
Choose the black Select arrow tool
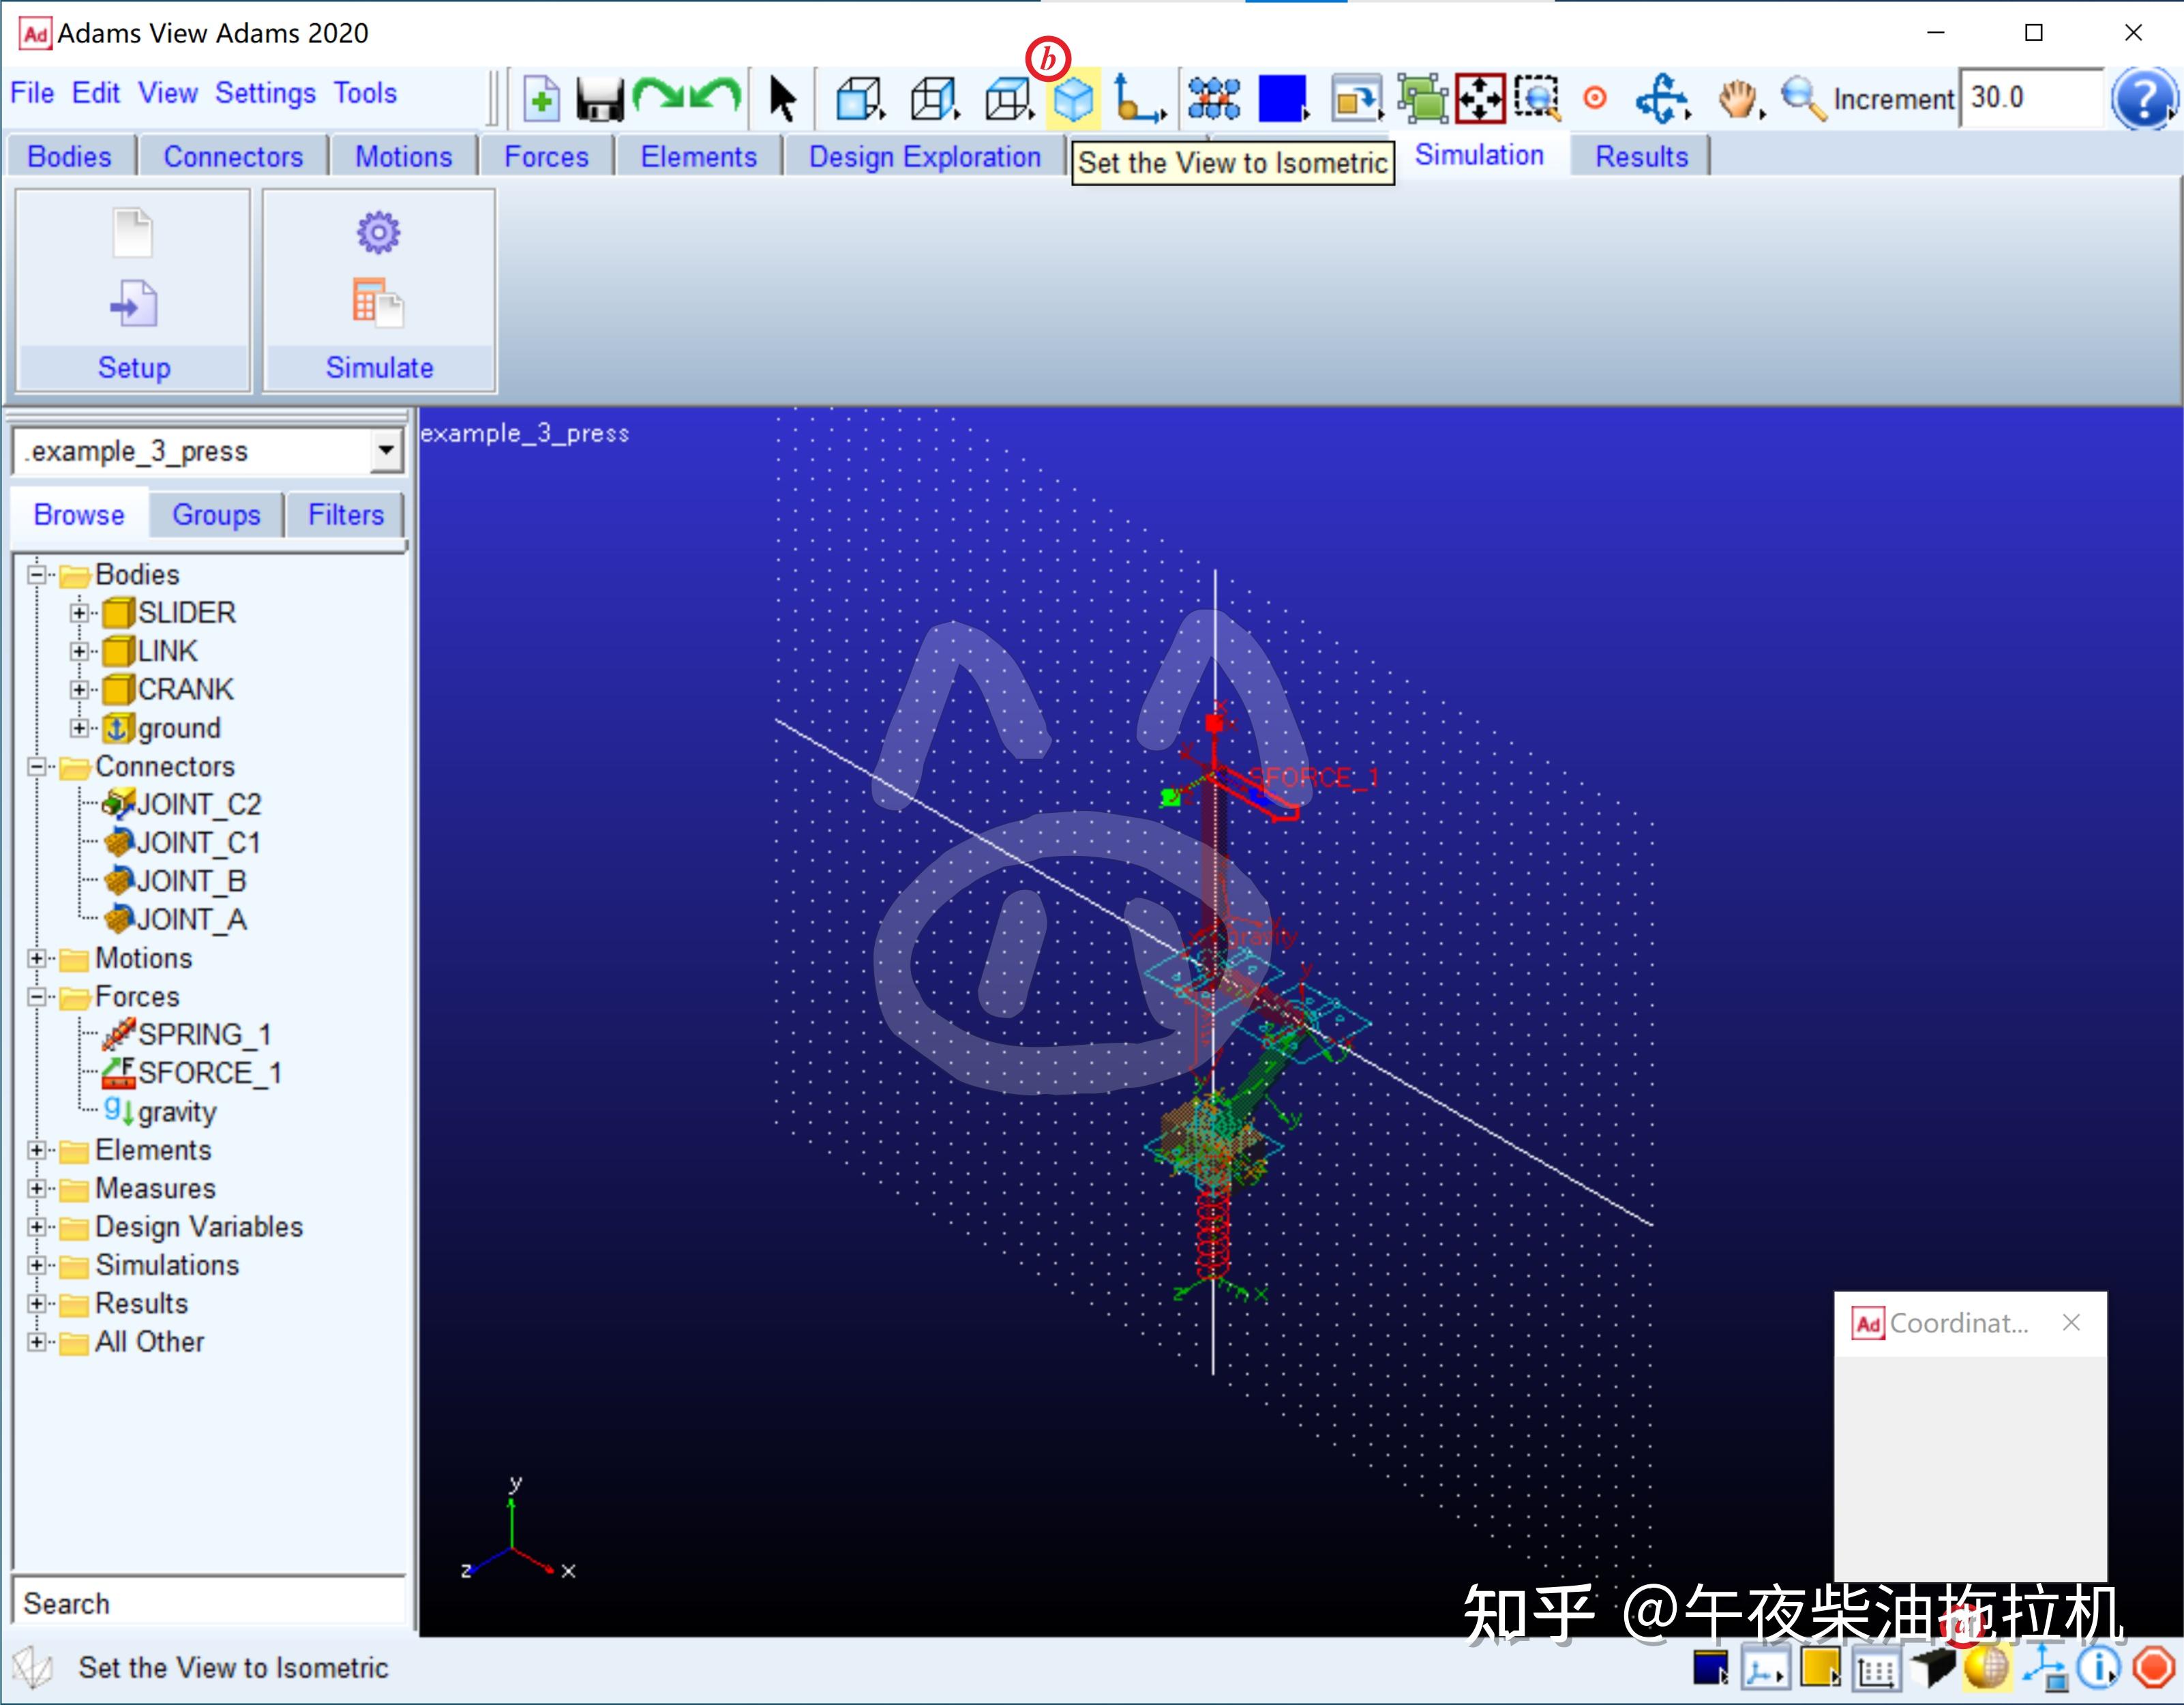pyautogui.click(x=783, y=99)
